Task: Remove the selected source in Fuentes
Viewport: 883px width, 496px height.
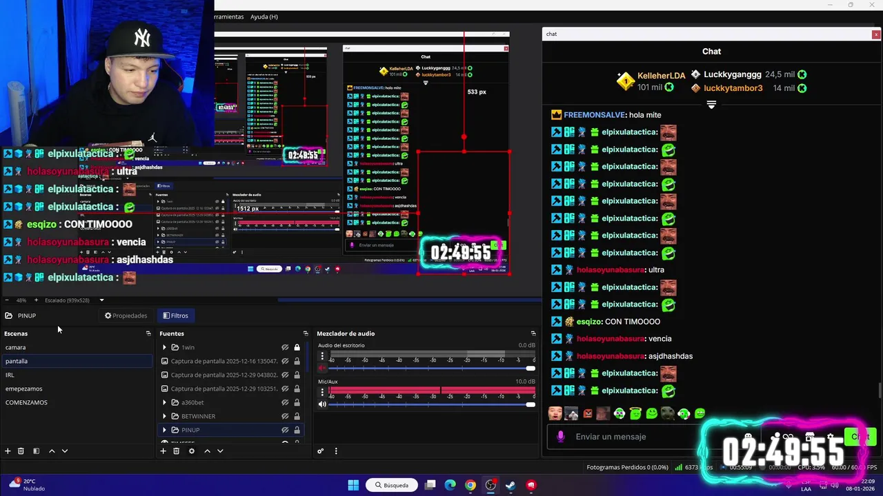Action: (176, 451)
